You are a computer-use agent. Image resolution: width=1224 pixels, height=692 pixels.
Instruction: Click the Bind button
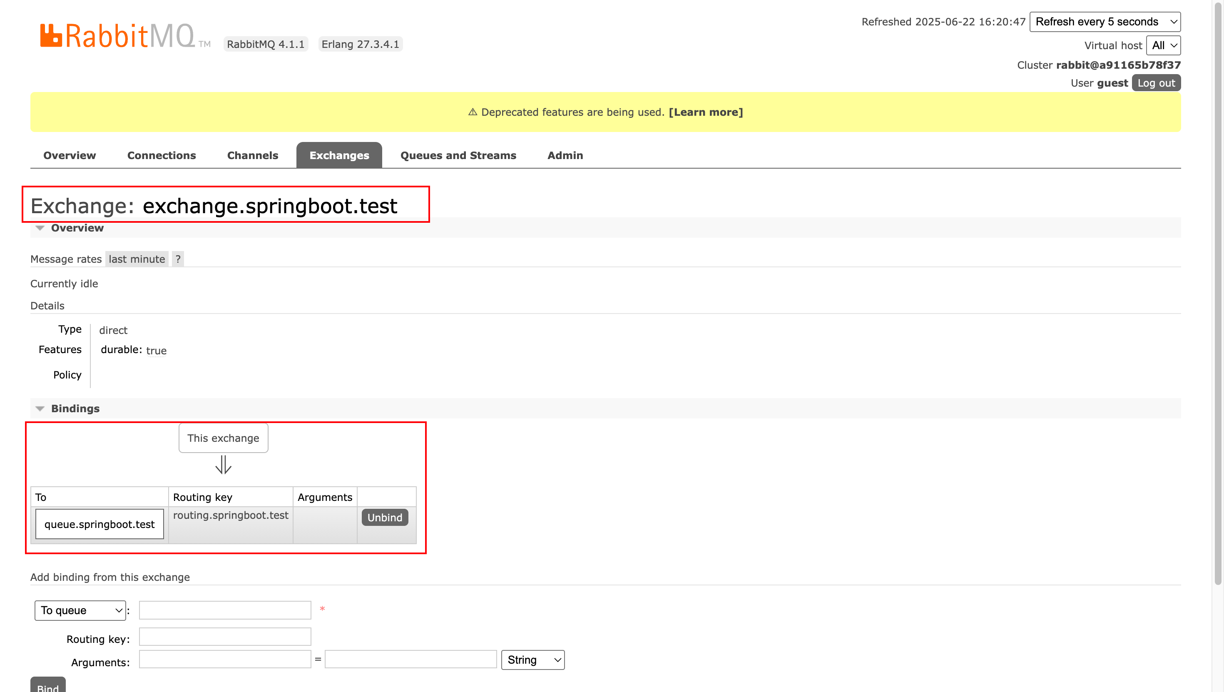[48, 685]
